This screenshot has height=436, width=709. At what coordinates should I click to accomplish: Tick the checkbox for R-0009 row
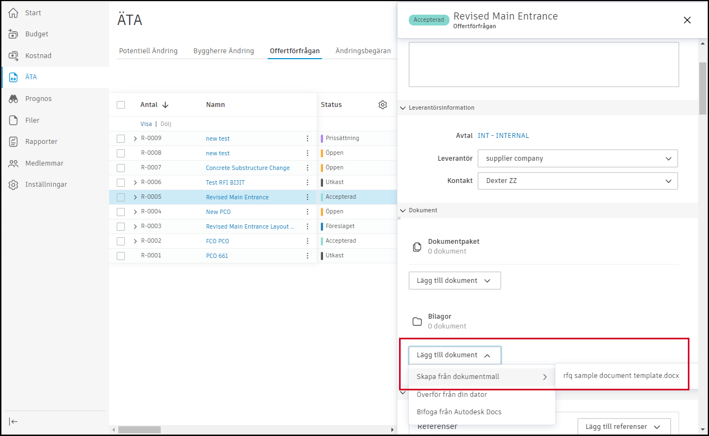[121, 138]
